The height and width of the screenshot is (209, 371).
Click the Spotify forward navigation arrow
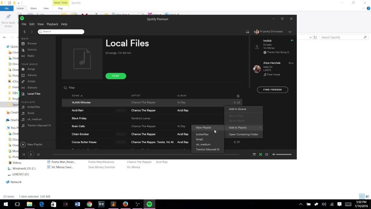[32, 32]
